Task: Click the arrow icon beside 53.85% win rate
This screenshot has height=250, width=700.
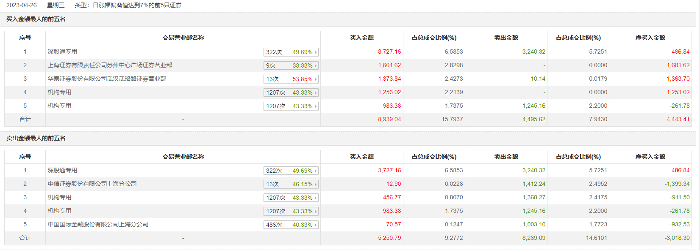Action: (x=316, y=79)
